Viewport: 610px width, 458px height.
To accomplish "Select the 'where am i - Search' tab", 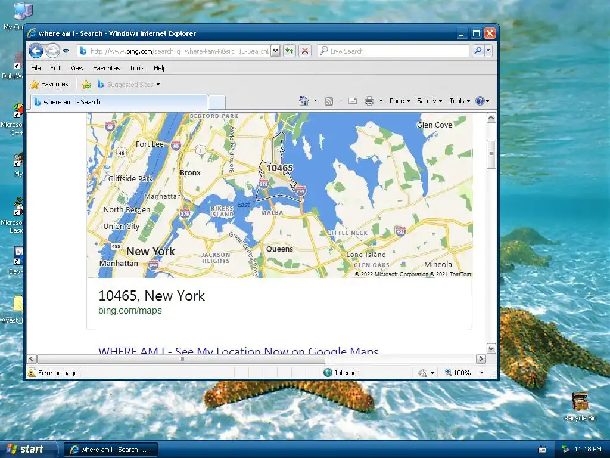I will [x=119, y=102].
